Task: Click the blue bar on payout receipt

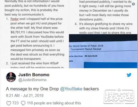Action: coord(111,65)
